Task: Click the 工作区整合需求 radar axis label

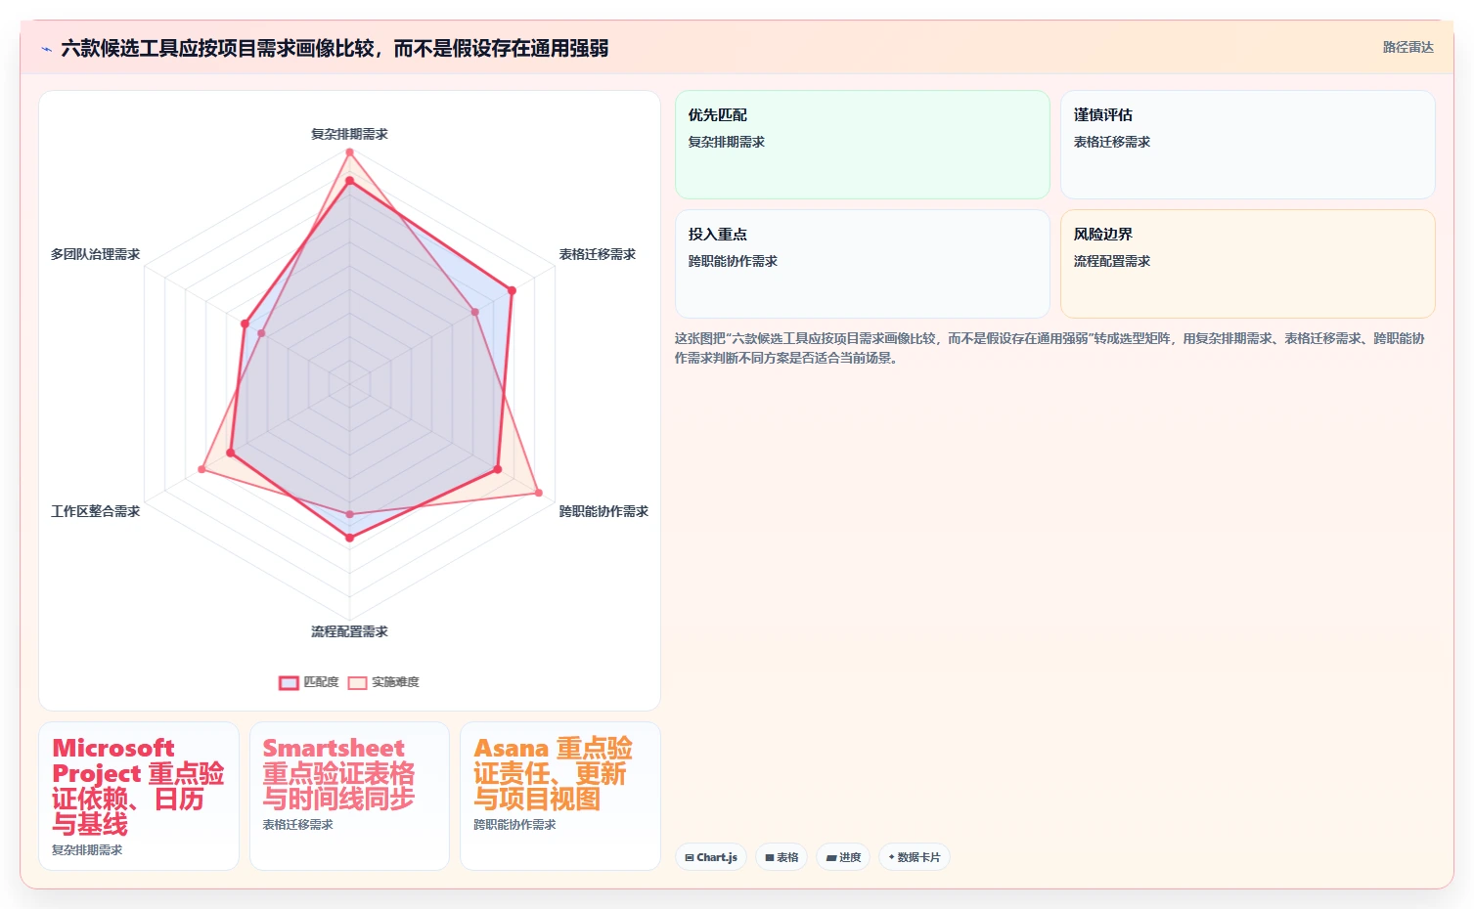Action: 95,511
